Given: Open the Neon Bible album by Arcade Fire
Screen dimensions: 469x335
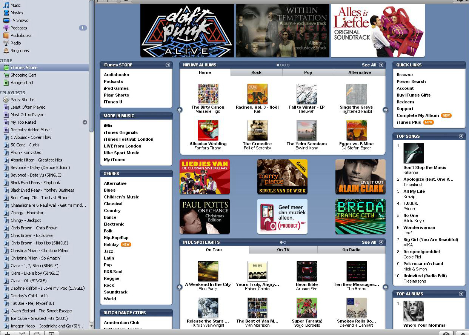Looking at the screenshot, I should click(307, 271).
